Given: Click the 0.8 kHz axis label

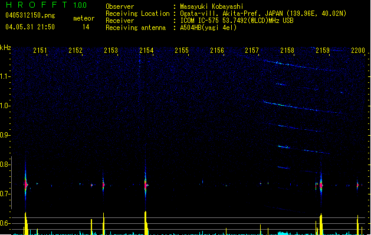Looking at the screenshot, I should pos(5,164).
